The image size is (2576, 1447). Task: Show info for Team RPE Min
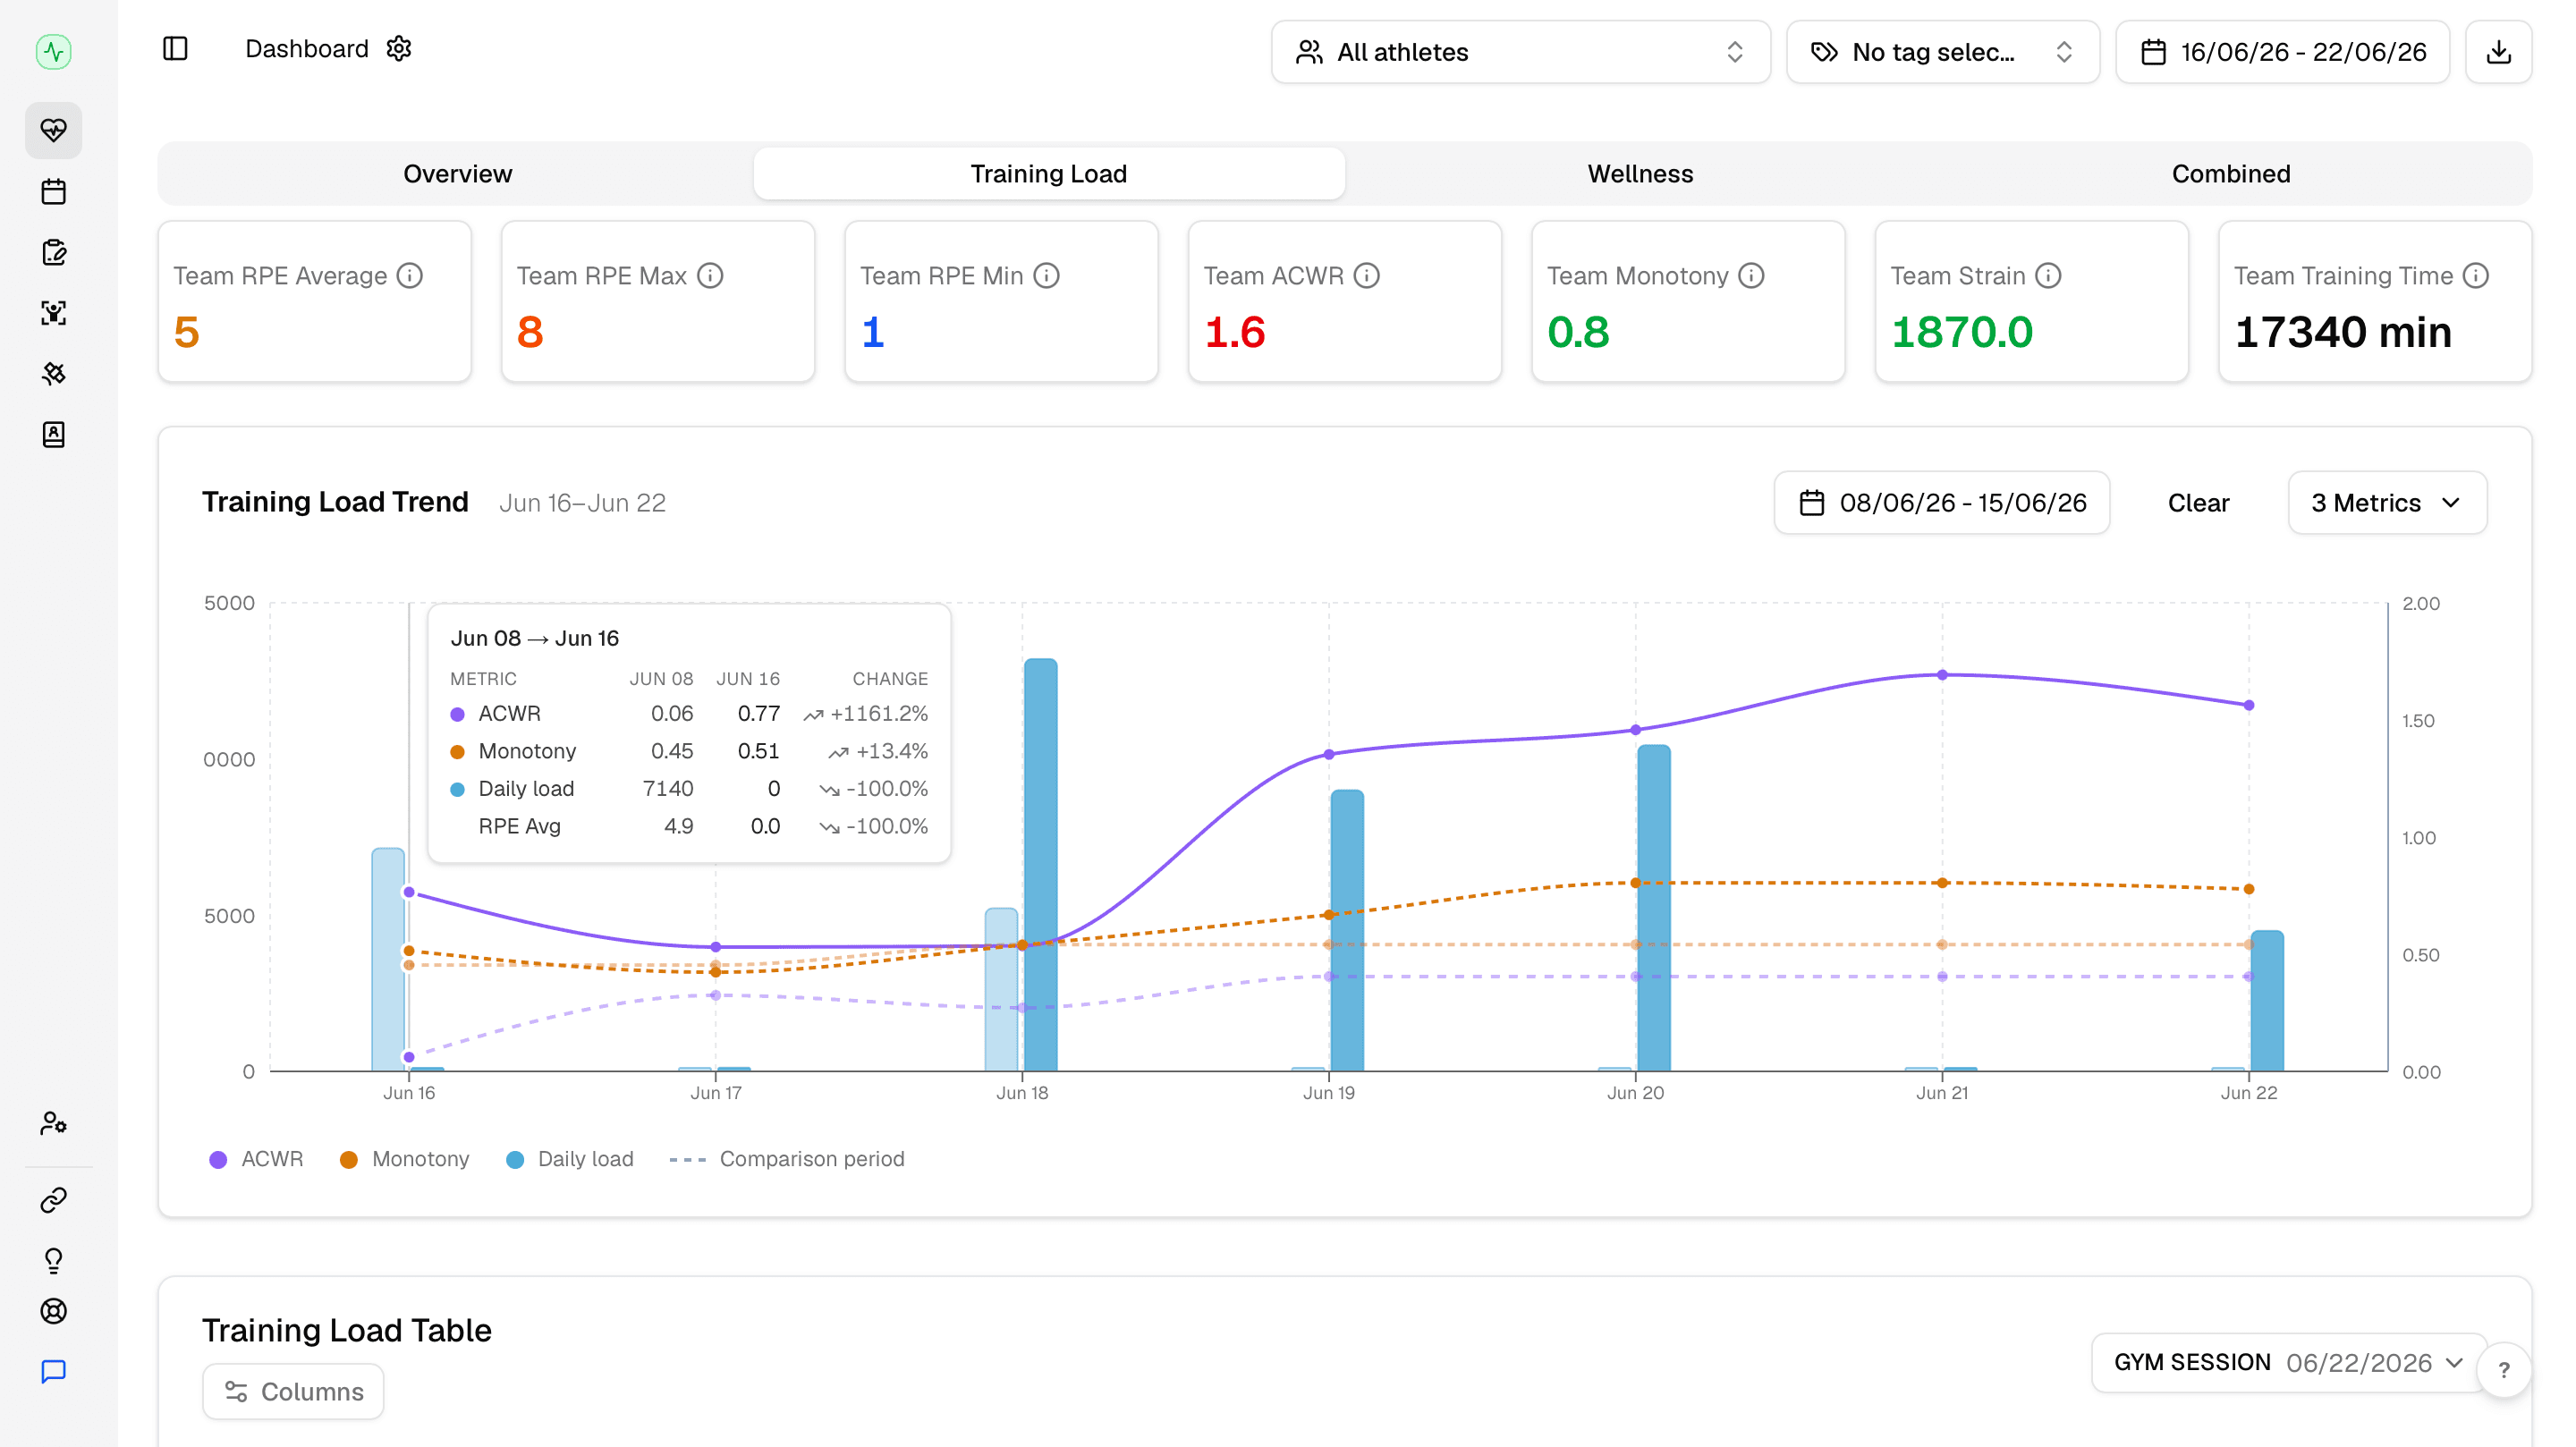coord(1046,276)
